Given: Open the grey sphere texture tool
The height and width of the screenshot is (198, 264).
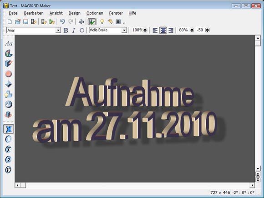Looking at the screenshot, I should [9, 104].
